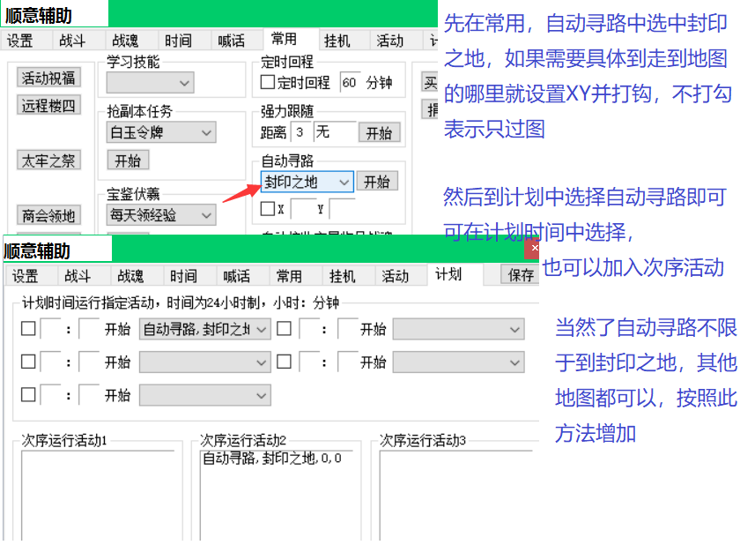The height and width of the screenshot is (545, 740).
Task: Click inside the 次序运行活动1 list box
Action: pyautogui.click(x=98, y=495)
